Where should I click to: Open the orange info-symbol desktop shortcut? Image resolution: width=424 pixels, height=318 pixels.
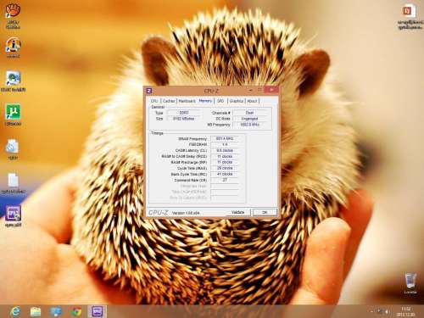[x=13, y=47]
